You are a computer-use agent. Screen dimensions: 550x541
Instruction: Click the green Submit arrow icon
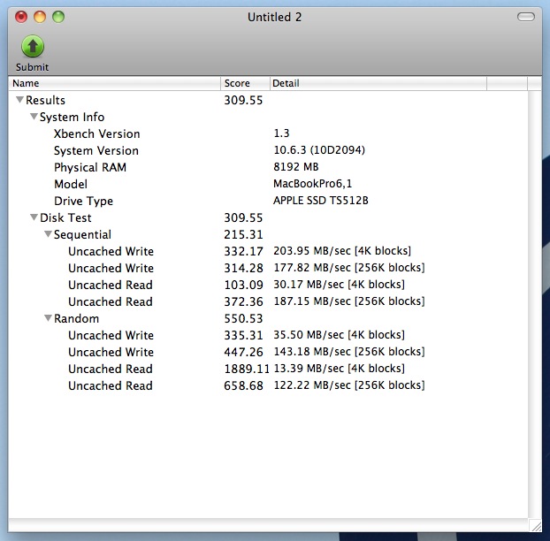pyautogui.click(x=33, y=46)
